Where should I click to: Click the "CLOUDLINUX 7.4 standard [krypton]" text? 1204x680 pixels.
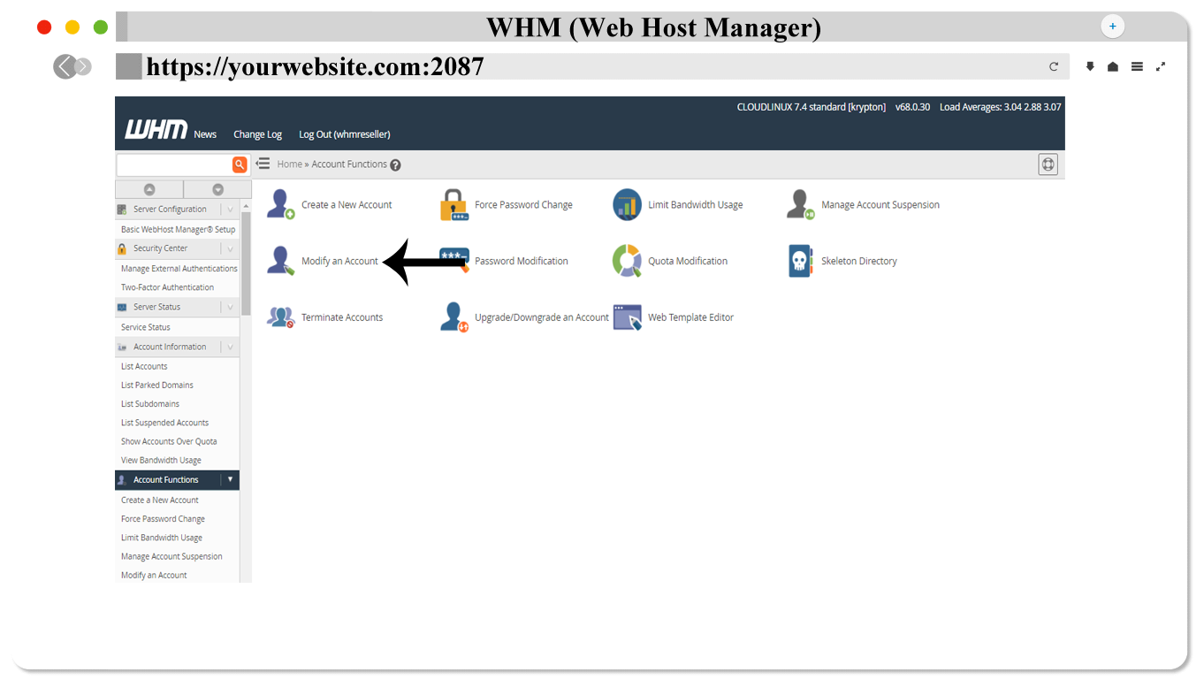click(812, 107)
